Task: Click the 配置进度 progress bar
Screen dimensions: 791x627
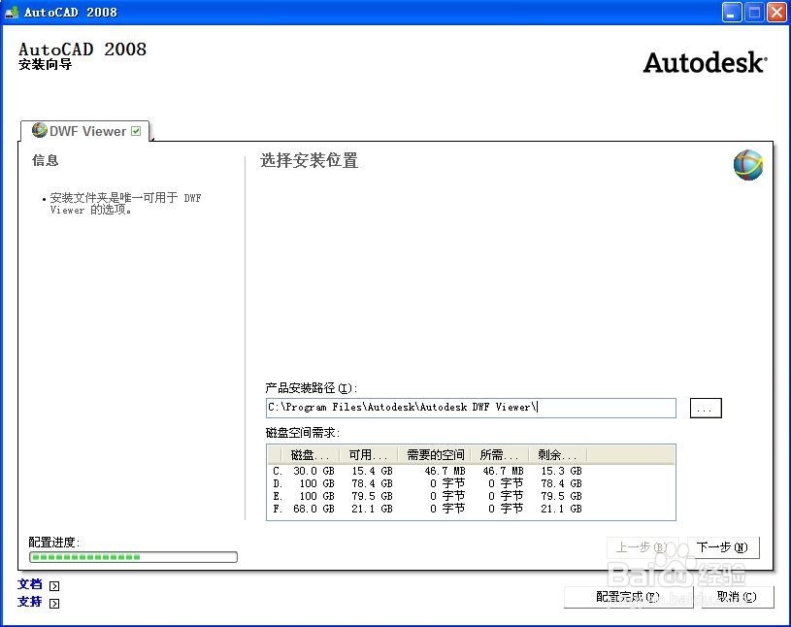Action: pos(133,557)
